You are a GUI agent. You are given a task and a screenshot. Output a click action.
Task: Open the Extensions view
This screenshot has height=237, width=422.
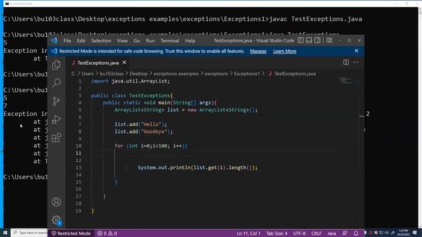(x=56, y=138)
